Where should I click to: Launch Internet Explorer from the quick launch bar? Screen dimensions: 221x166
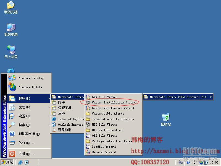20,162
